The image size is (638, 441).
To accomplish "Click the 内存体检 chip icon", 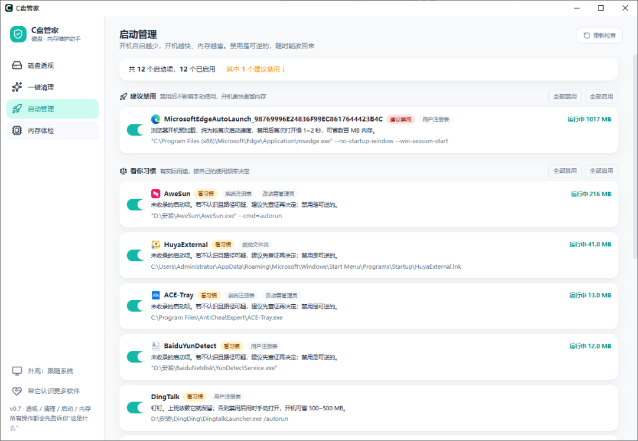I will (17, 130).
